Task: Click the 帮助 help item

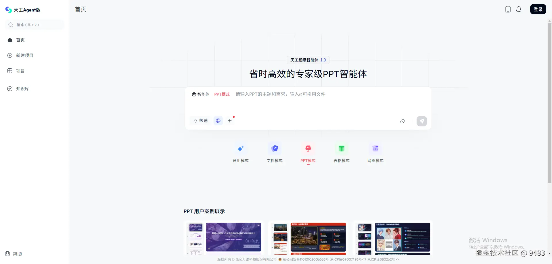Action: 14,254
